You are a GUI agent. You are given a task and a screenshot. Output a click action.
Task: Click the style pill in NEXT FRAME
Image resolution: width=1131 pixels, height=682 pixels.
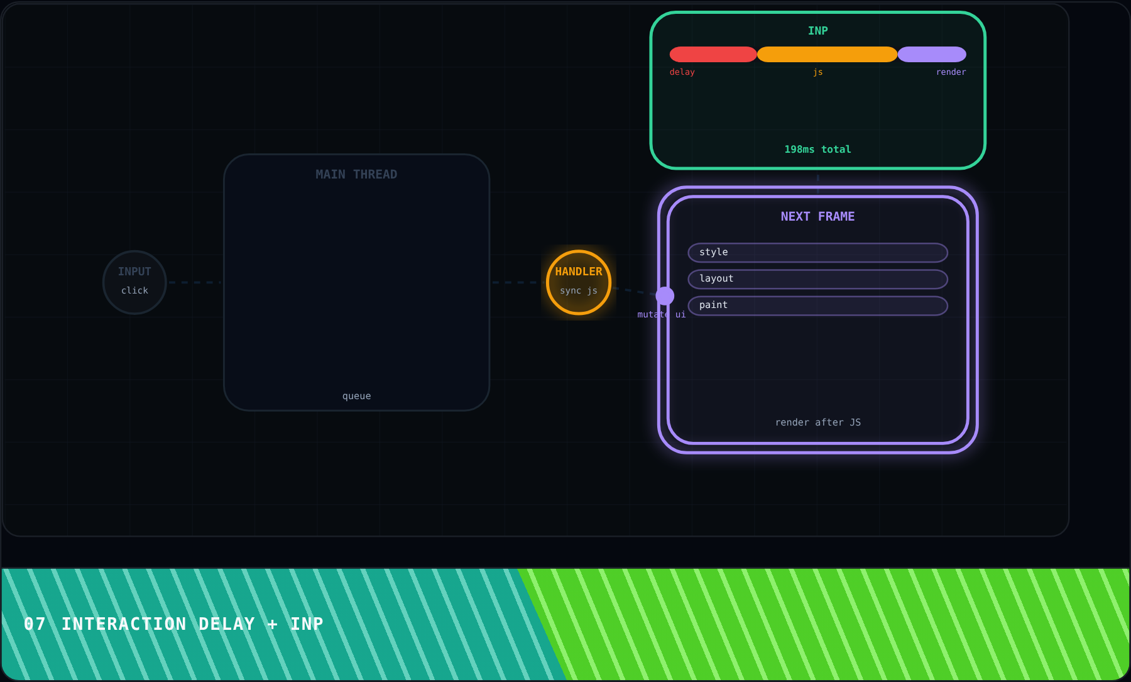(x=817, y=252)
